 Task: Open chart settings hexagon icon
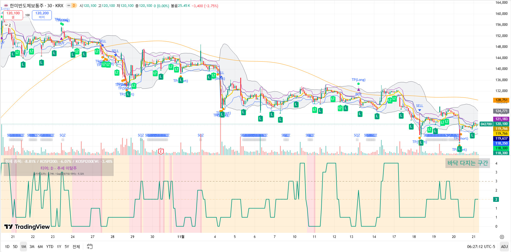[502, 237]
